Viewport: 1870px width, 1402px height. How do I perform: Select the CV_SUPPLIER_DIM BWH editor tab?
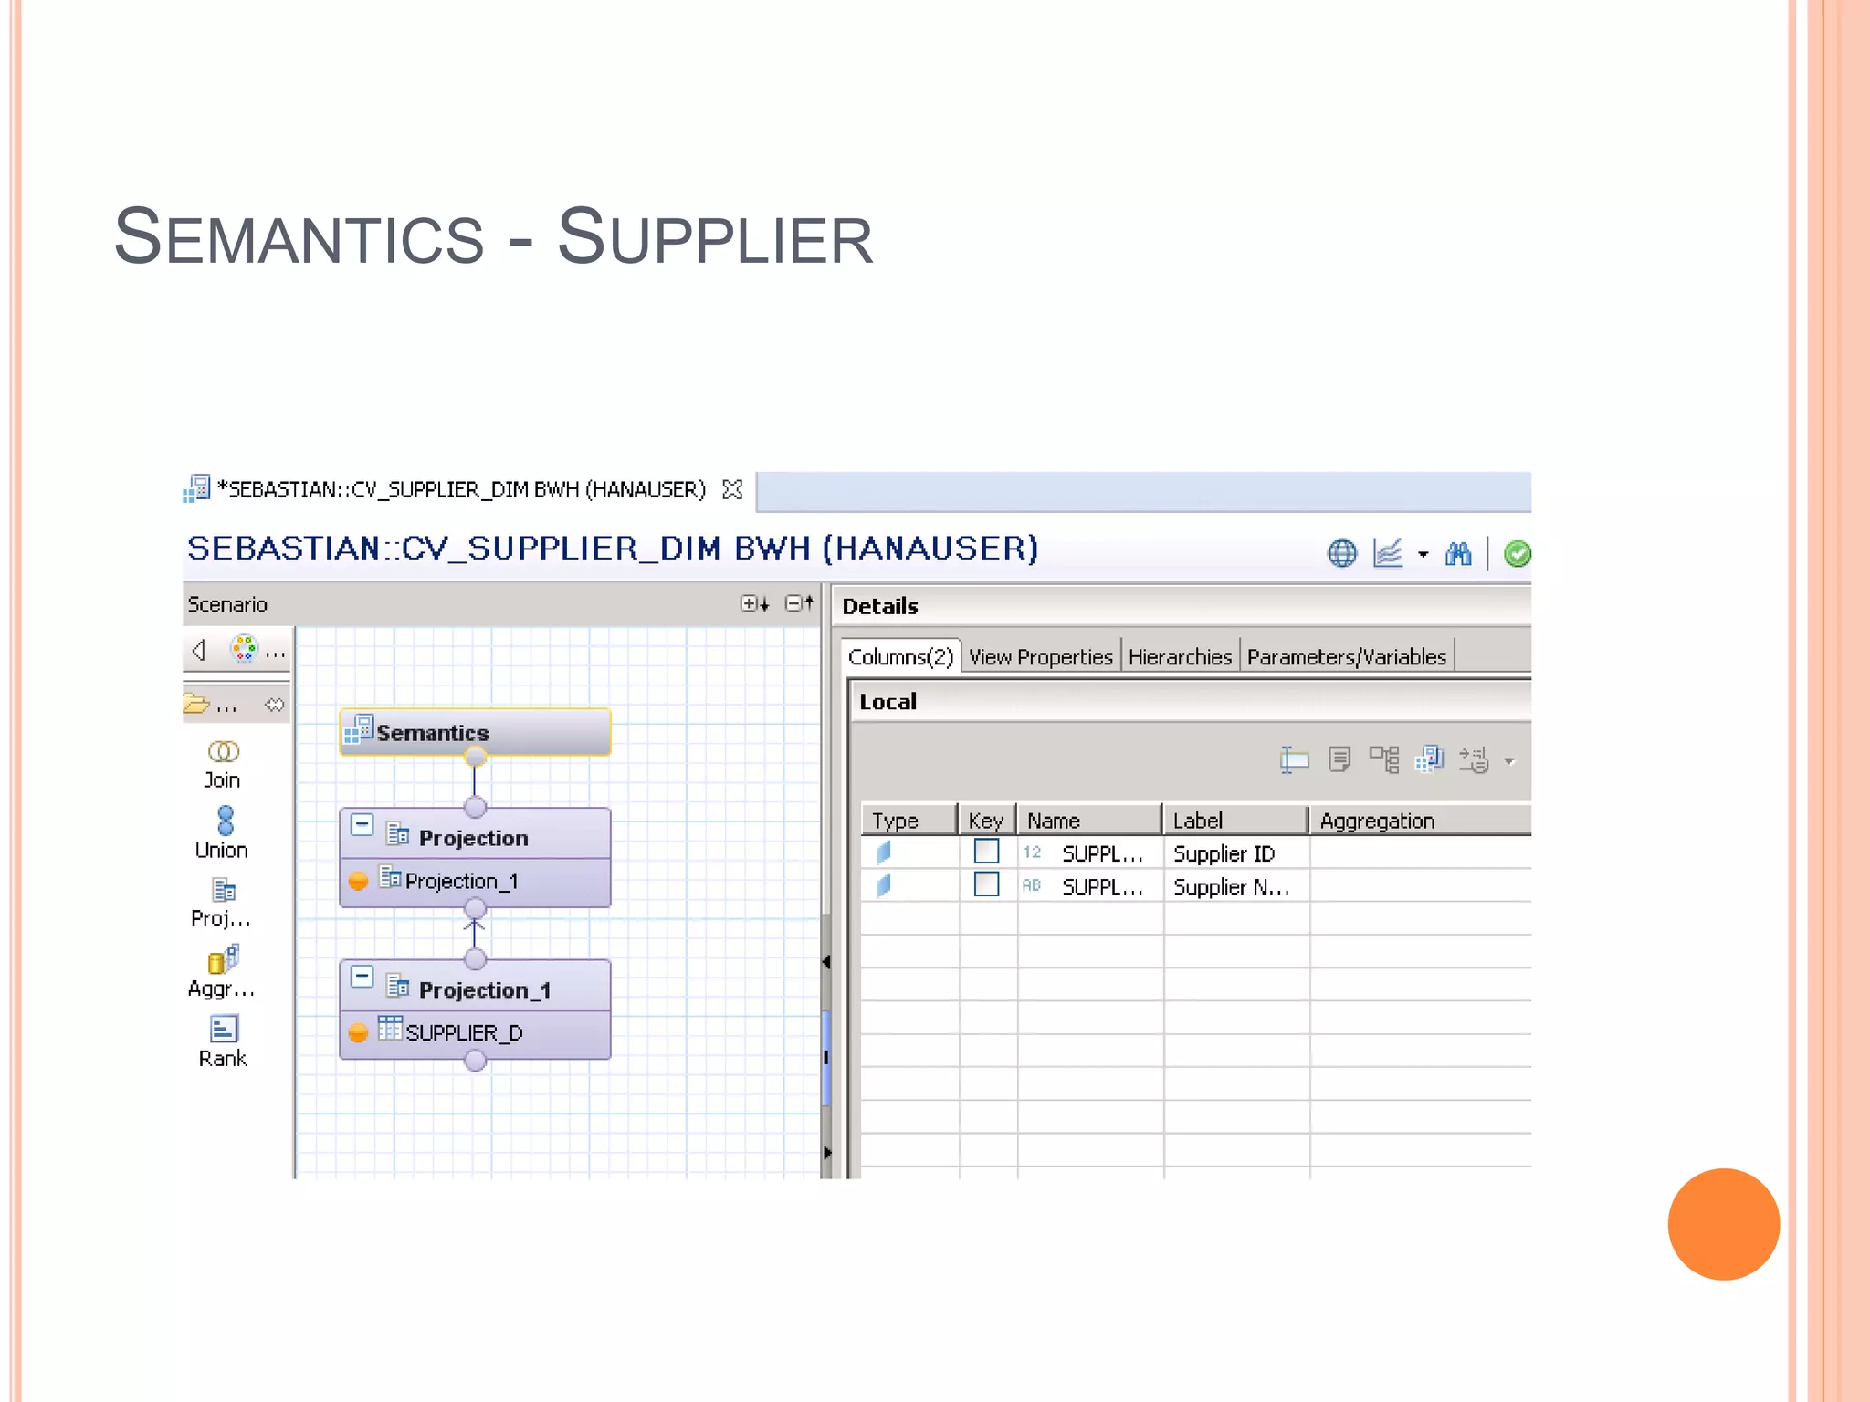(461, 489)
